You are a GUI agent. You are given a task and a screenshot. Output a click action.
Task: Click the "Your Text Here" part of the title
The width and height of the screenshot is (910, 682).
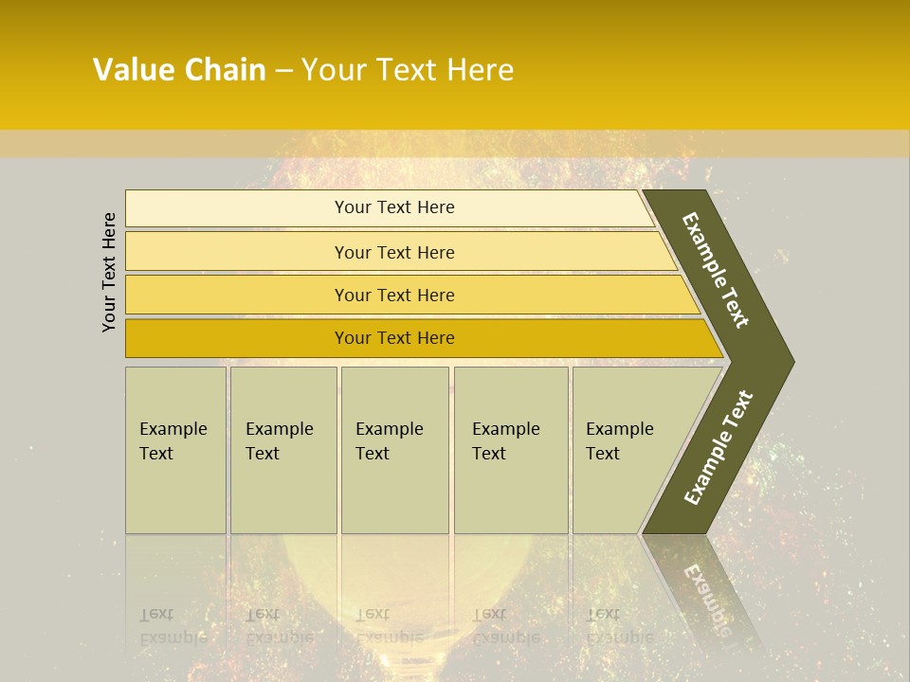coord(408,70)
